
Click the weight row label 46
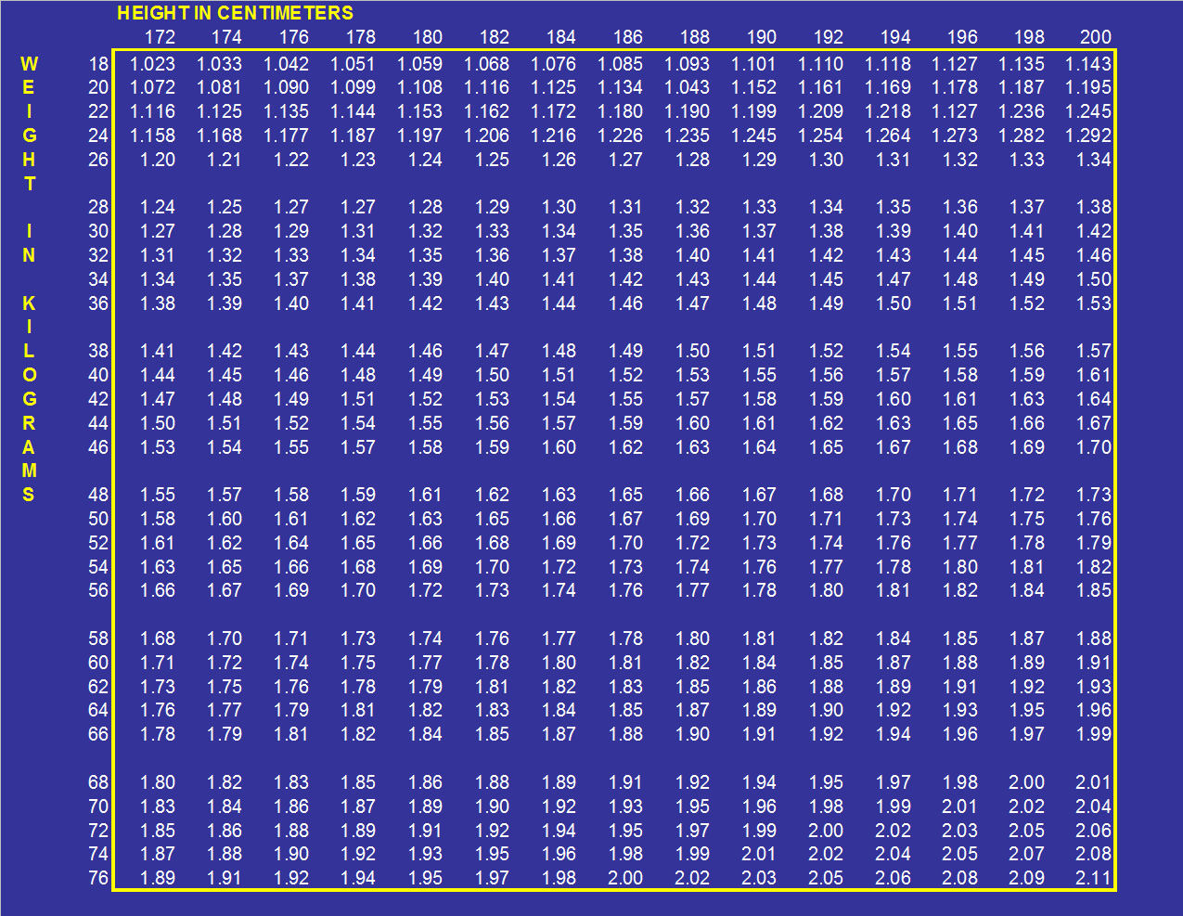(x=98, y=447)
